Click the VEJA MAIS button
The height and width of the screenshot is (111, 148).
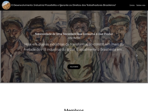point(74,67)
